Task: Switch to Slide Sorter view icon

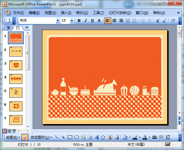Action: tap(10, 131)
